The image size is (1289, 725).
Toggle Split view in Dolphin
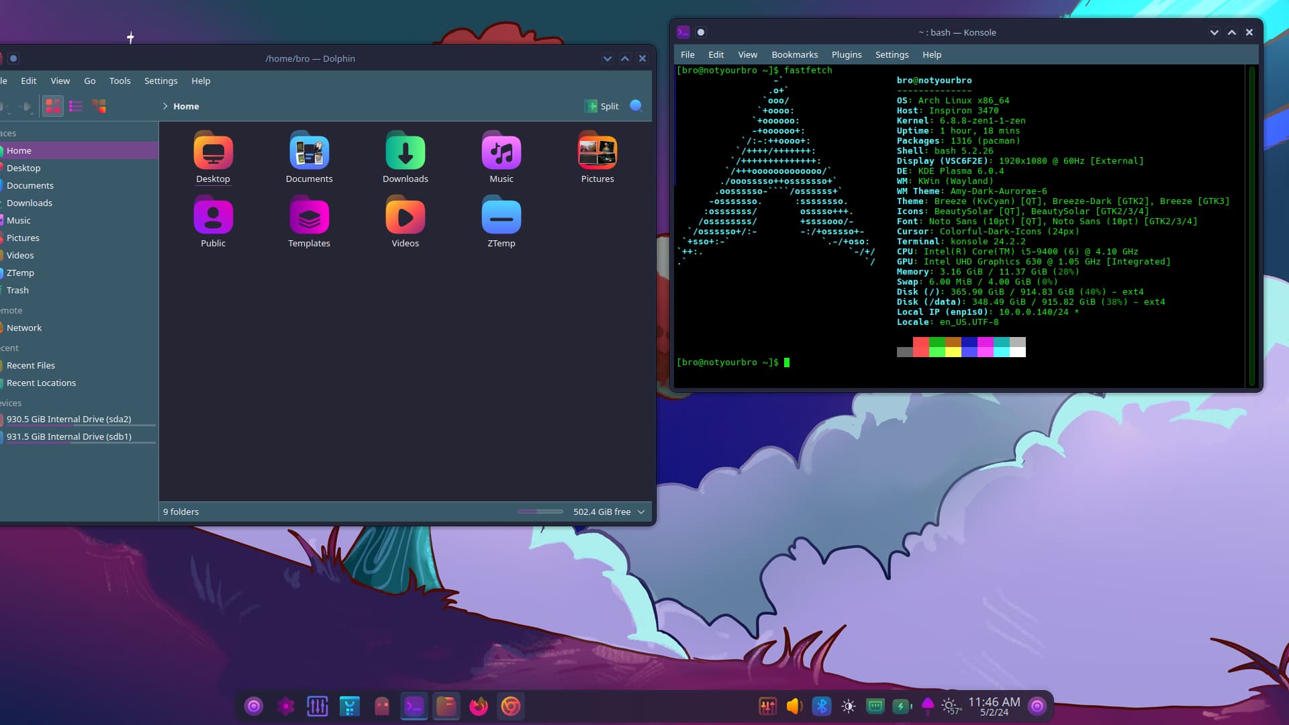pos(602,106)
